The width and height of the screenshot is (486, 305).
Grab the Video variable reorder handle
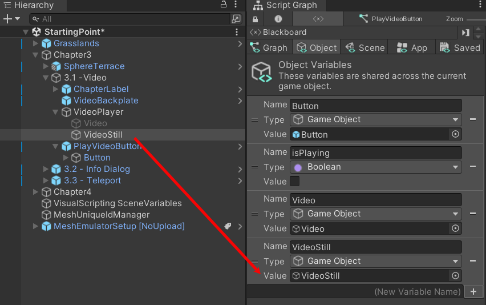point(254,214)
